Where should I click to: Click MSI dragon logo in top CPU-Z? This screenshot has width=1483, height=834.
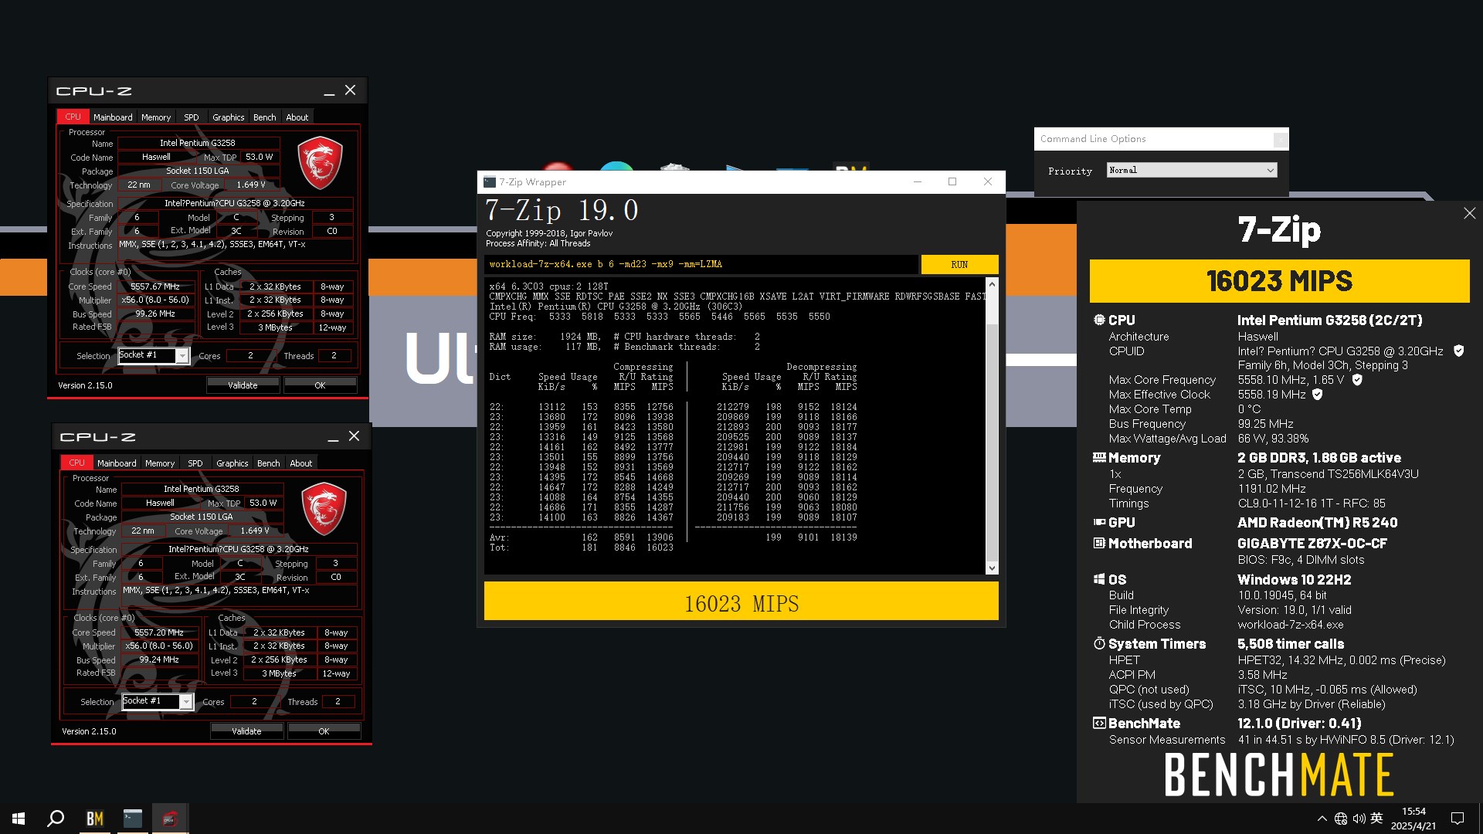pos(320,163)
